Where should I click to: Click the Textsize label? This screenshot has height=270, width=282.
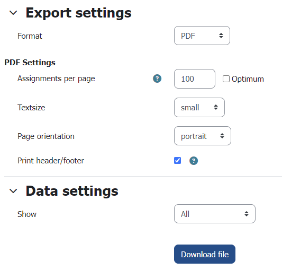31,108
